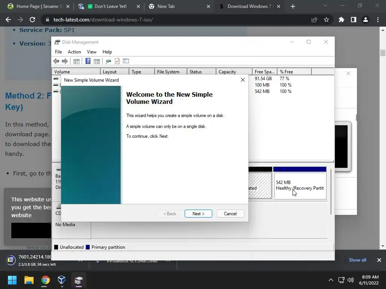Screen dimensions: 386x289
Task: Select the 77 % free cell
Action: [x=284, y=79]
